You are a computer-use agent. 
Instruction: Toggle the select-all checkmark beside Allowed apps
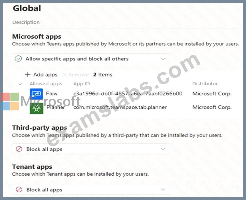pos(20,84)
